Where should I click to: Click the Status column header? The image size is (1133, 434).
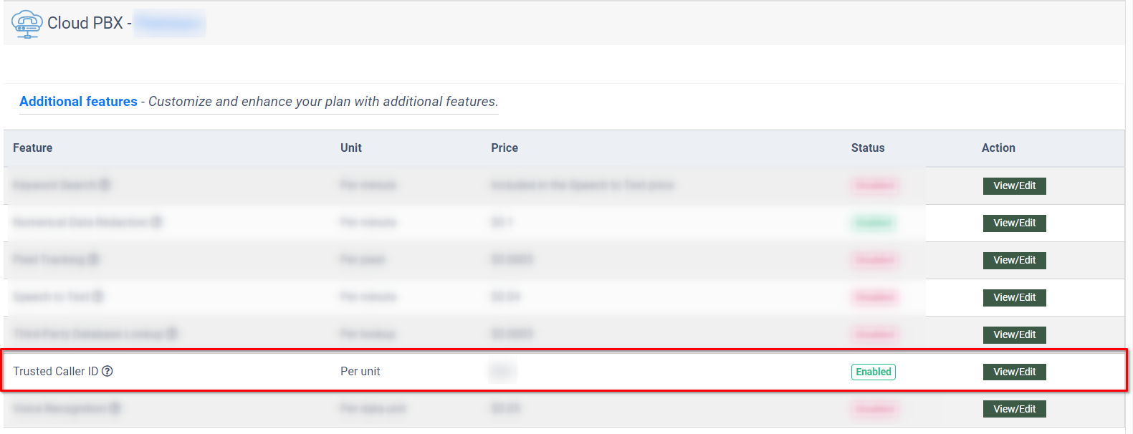coord(868,148)
